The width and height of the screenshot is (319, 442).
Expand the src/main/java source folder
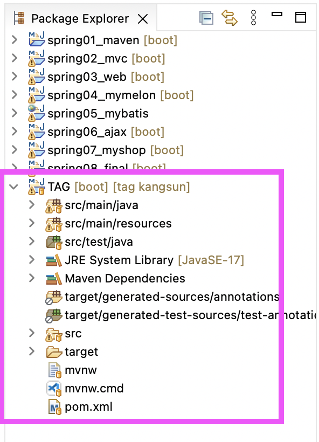click(32, 205)
